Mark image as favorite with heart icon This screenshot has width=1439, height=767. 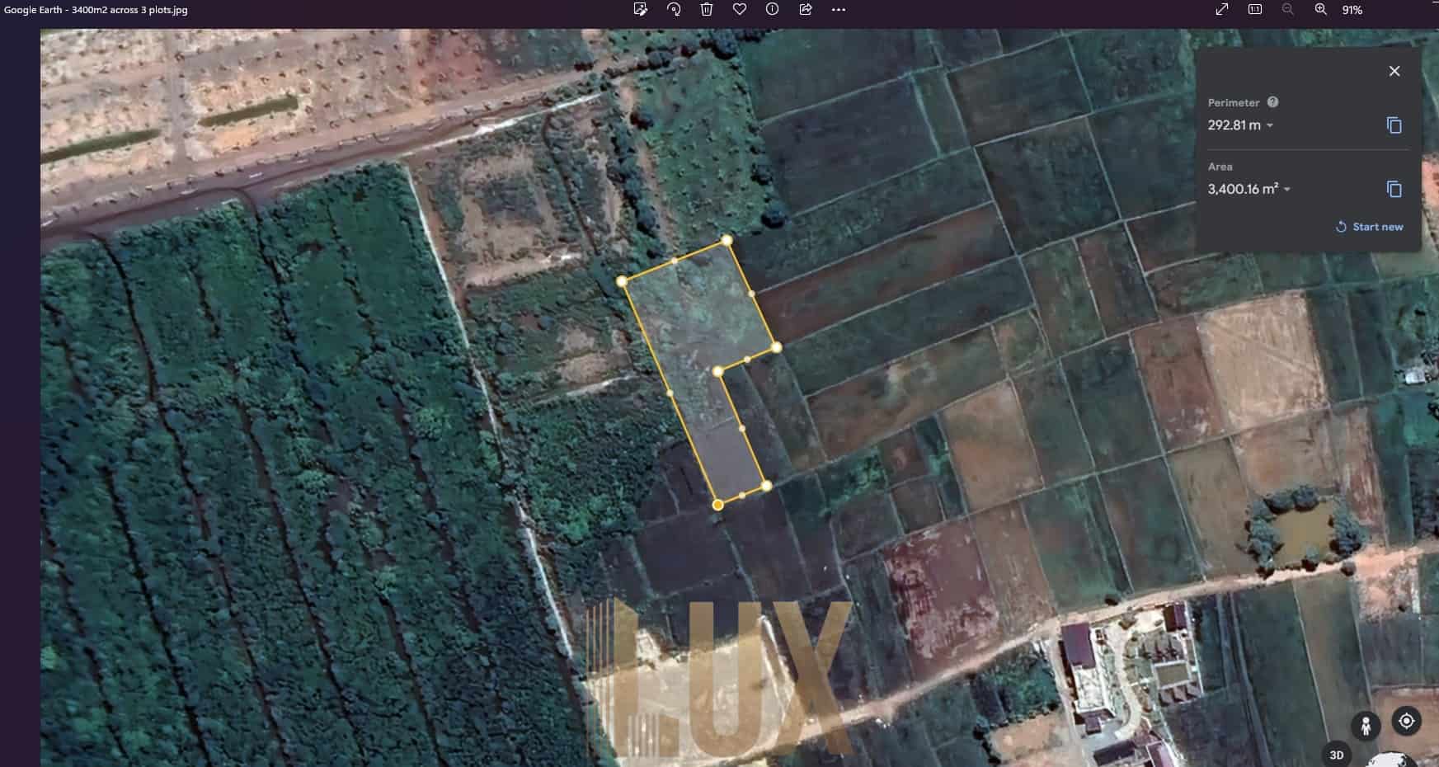[x=740, y=9]
